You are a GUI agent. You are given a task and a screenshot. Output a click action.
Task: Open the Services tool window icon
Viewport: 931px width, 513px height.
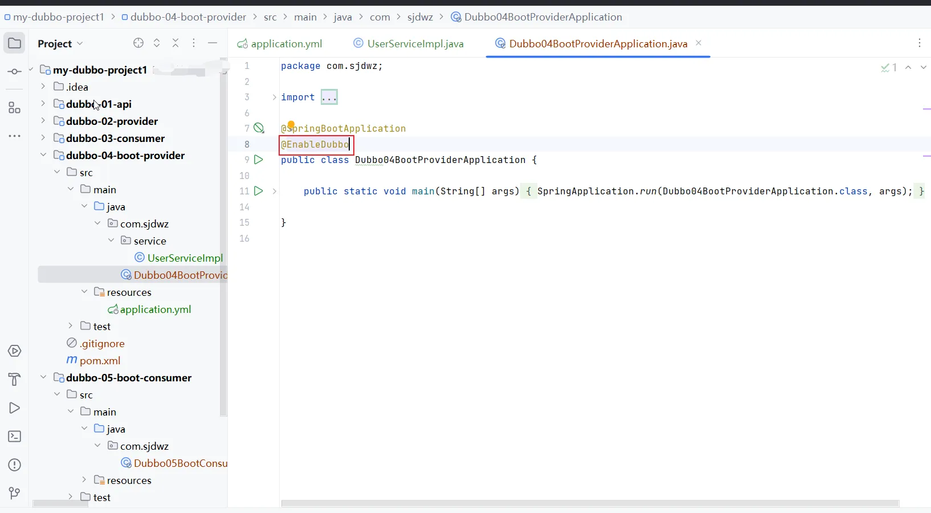[x=15, y=351]
